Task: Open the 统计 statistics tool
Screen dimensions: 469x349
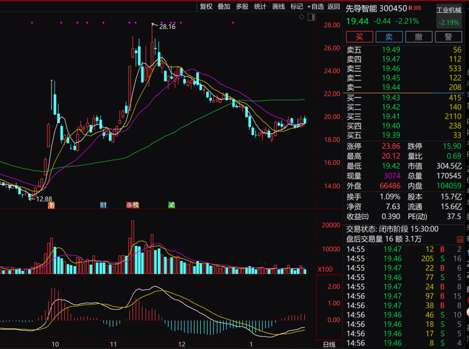Action: click(260, 7)
